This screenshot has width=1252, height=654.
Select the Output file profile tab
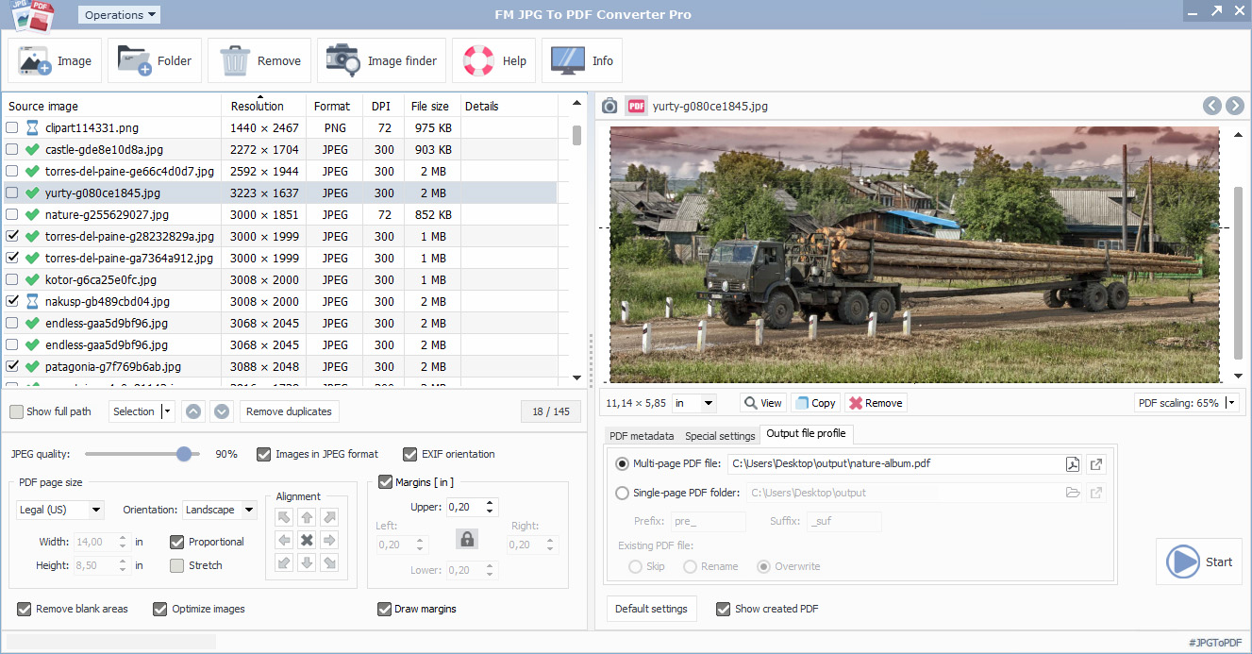(x=806, y=433)
